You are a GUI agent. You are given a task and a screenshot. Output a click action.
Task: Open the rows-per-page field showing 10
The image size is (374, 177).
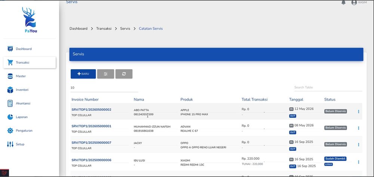pyautogui.click(x=104, y=88)
